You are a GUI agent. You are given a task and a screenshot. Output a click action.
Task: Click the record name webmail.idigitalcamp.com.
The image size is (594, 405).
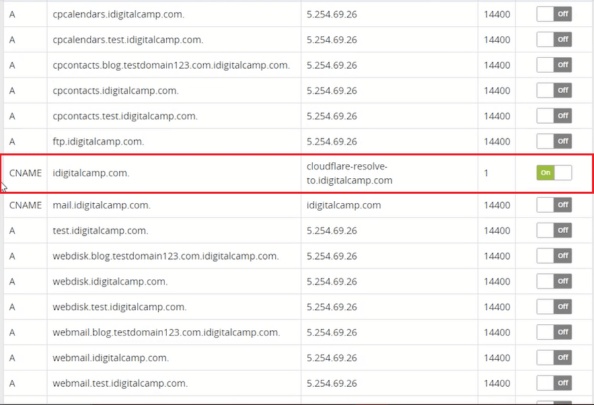(x=111, y=358)
